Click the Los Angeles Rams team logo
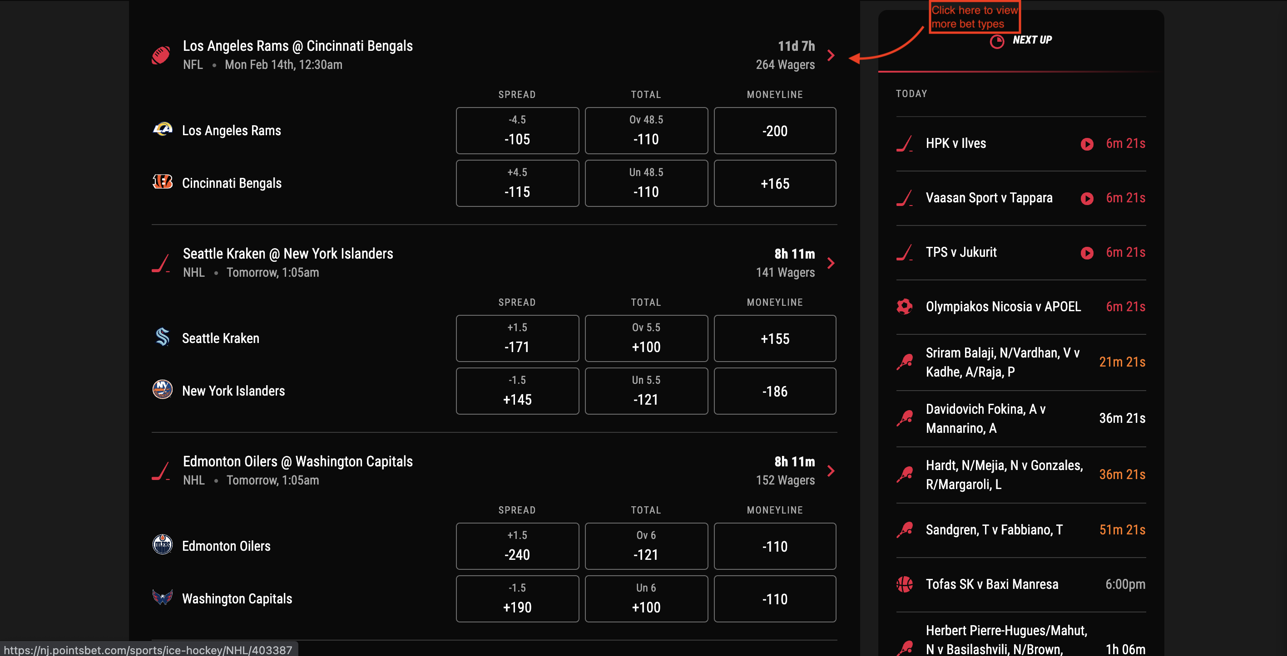 (x=163, y=130)
